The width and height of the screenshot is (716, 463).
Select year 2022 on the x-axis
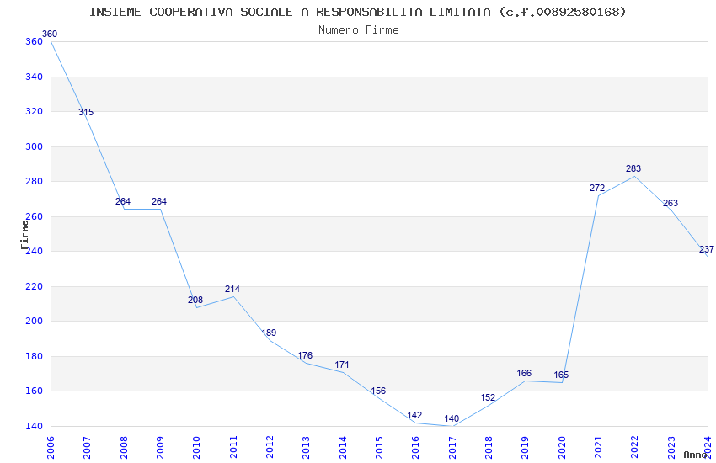click(635, 447)
